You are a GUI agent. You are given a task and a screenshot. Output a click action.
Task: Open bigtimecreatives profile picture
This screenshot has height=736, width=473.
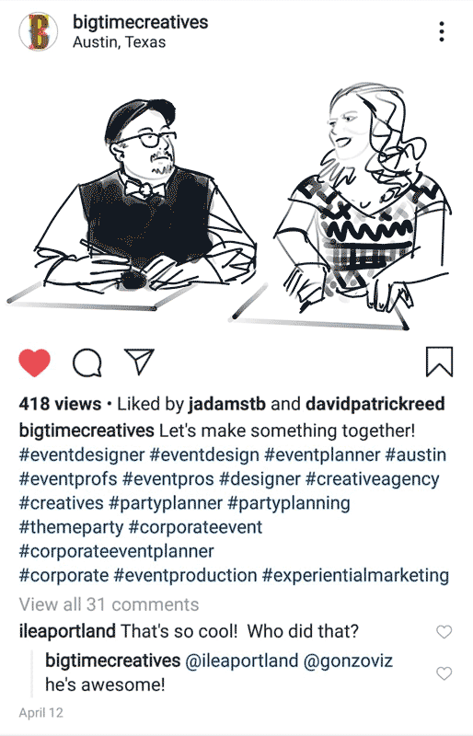pyautogui.click(x=39, y=31)
